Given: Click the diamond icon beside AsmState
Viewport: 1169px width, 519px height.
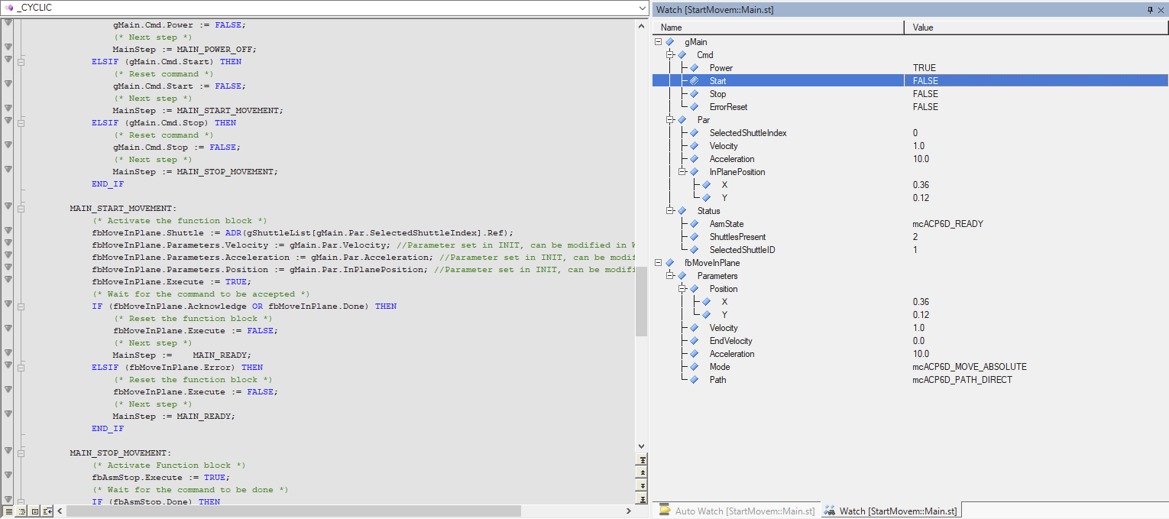Looking at the screenshot, I should coord(694,224).
